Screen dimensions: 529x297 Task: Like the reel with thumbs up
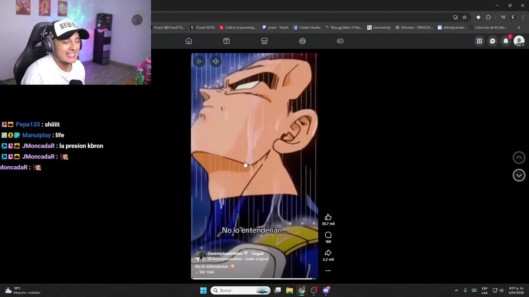click(x=328, y=217)
